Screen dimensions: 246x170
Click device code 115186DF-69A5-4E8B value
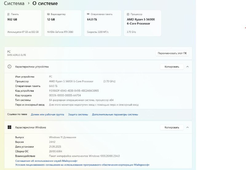(74, 91)
